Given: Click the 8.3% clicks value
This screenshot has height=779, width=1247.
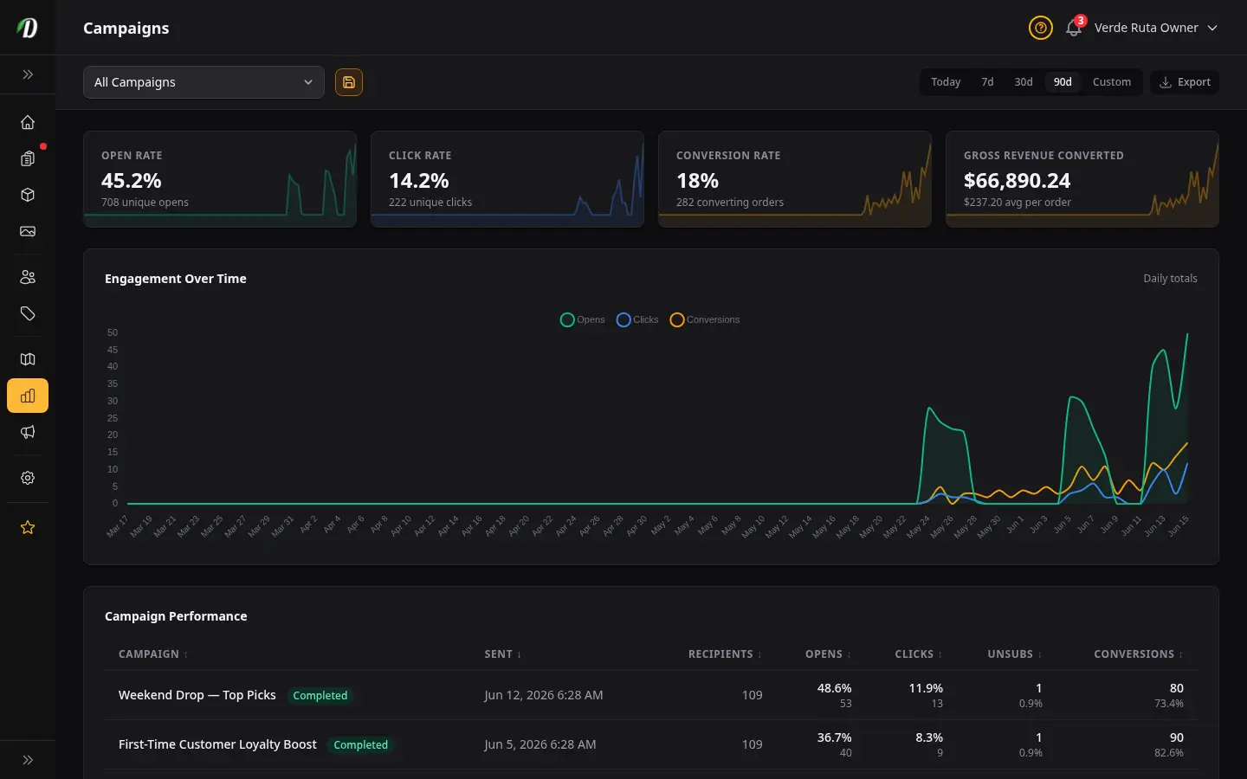Looking at the screenshot, I should click(929, 737).
